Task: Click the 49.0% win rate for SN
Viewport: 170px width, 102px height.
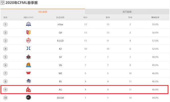Action: click(x=155, y=65)
